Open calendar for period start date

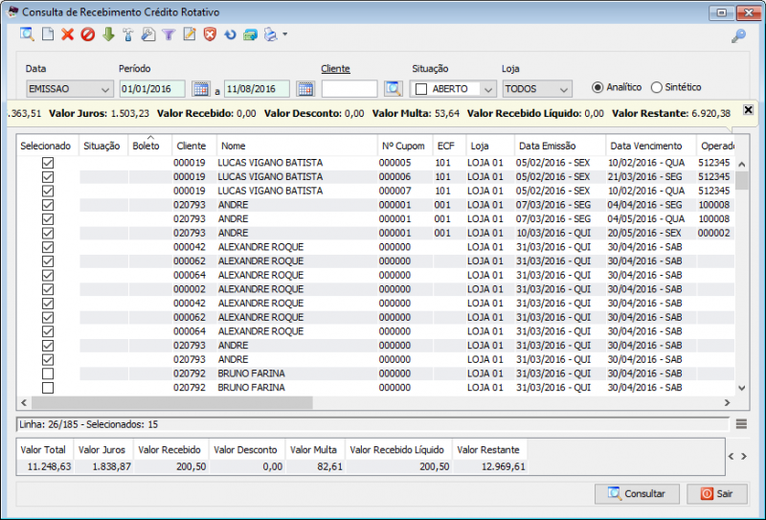coord(201,89)
